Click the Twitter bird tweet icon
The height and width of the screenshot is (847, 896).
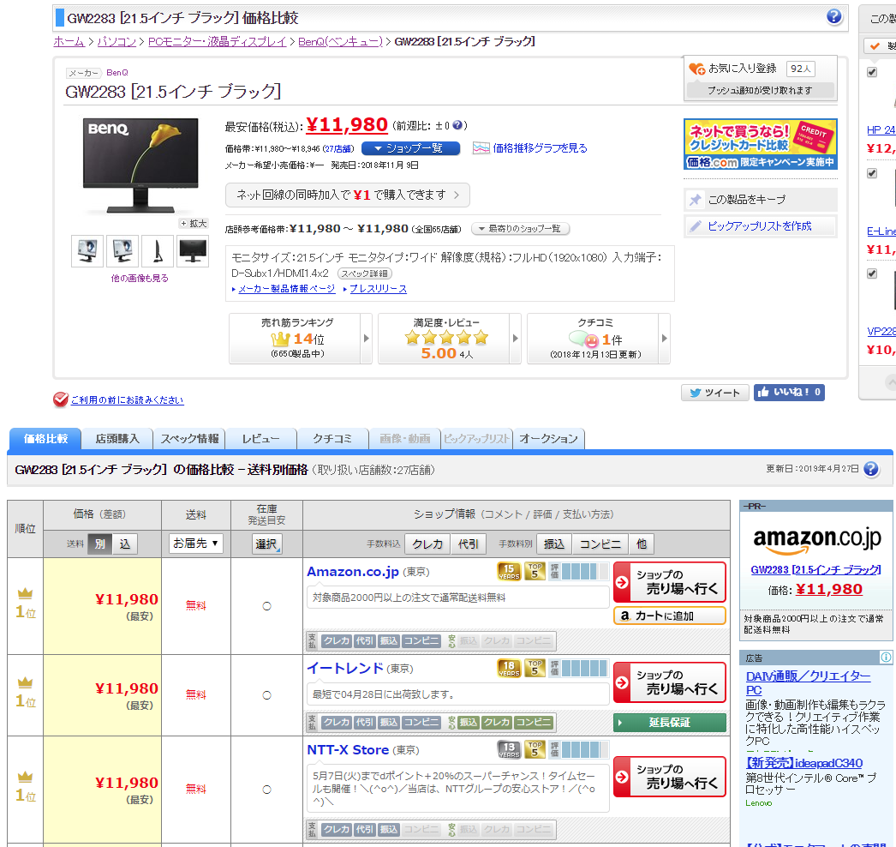(696, 393)
